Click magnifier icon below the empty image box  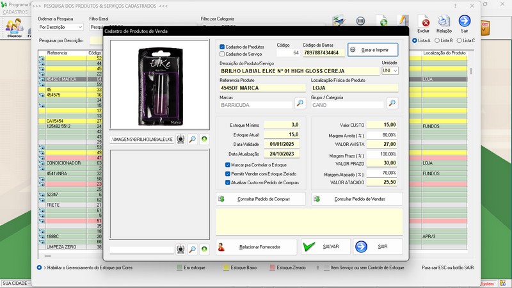coord(193,250)
